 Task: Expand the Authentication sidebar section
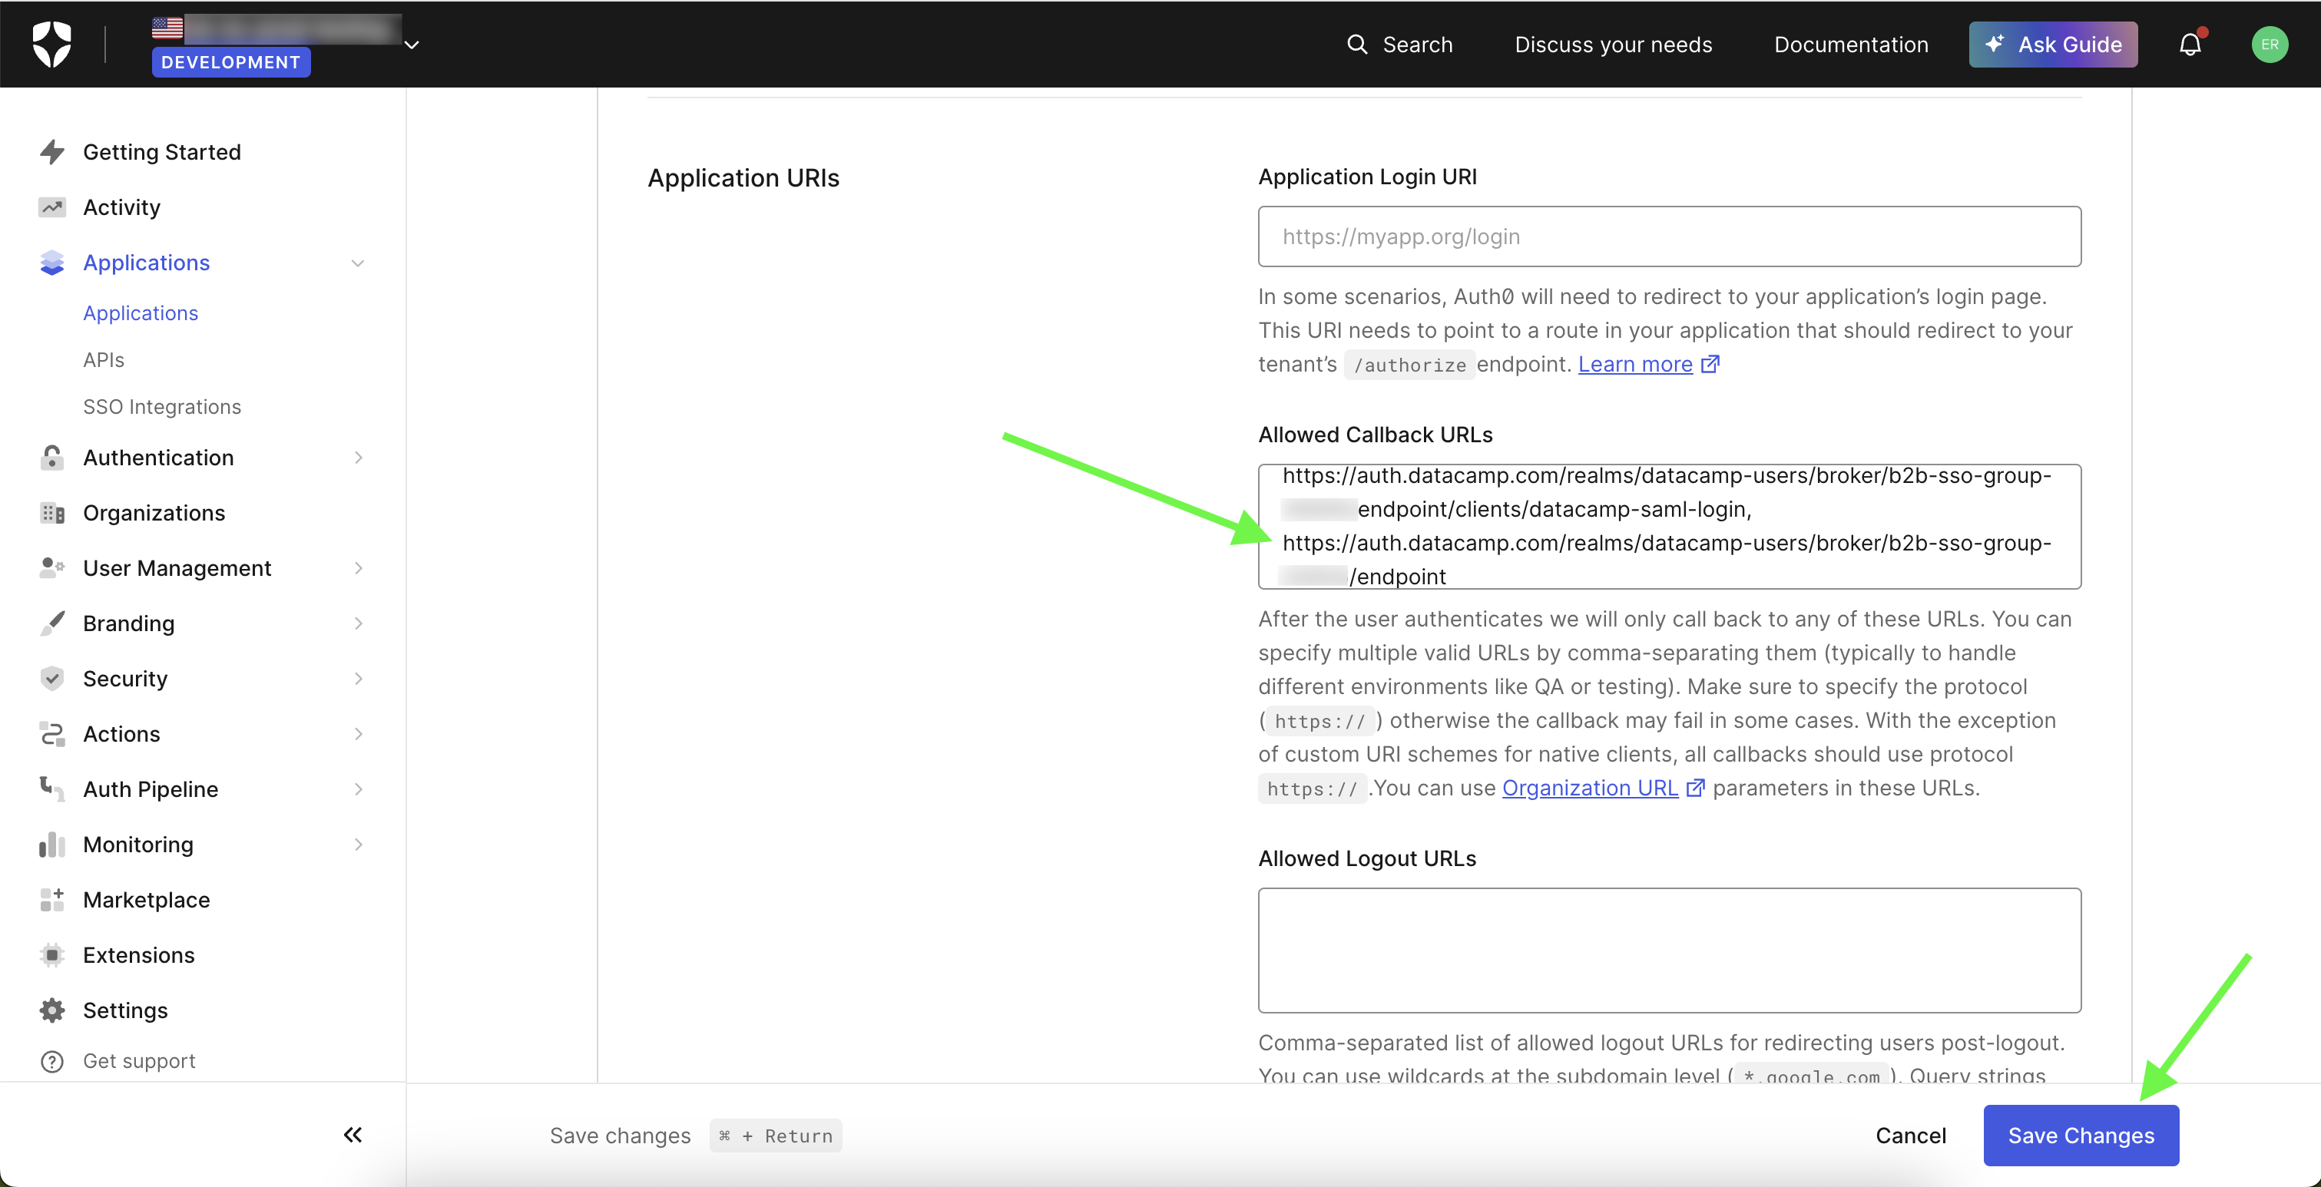pyautogui.click(x=359, y=458)
